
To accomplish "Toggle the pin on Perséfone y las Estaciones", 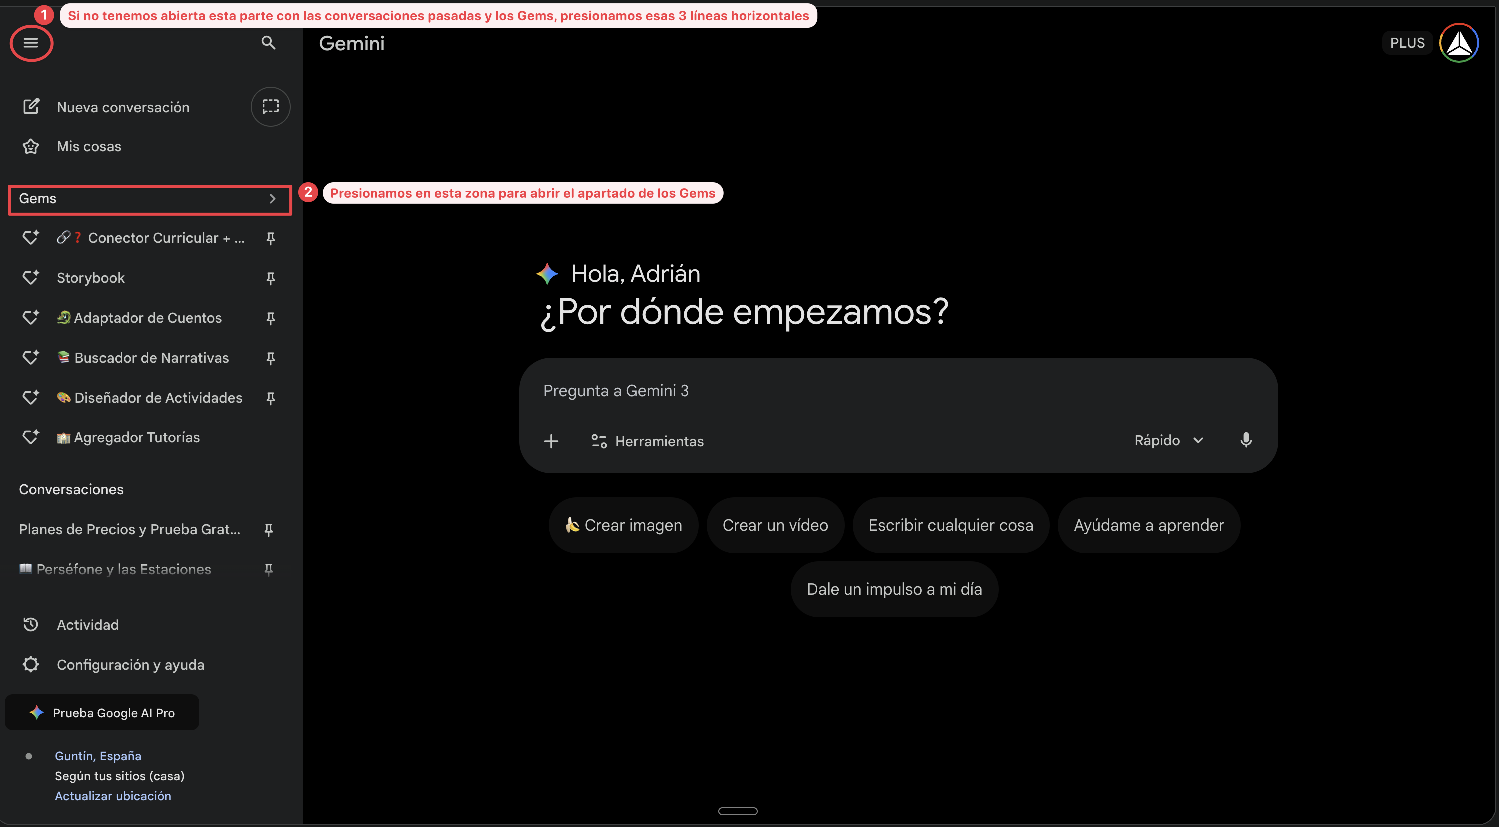I will [x=268, y=570].
